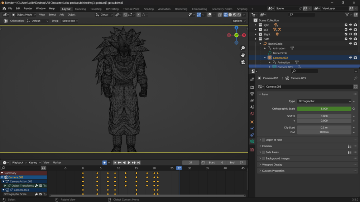Open the lens Type Orthographic dropdown
Image resolution: width=360 pixels, height=202 pixels.
pos(324,101)
